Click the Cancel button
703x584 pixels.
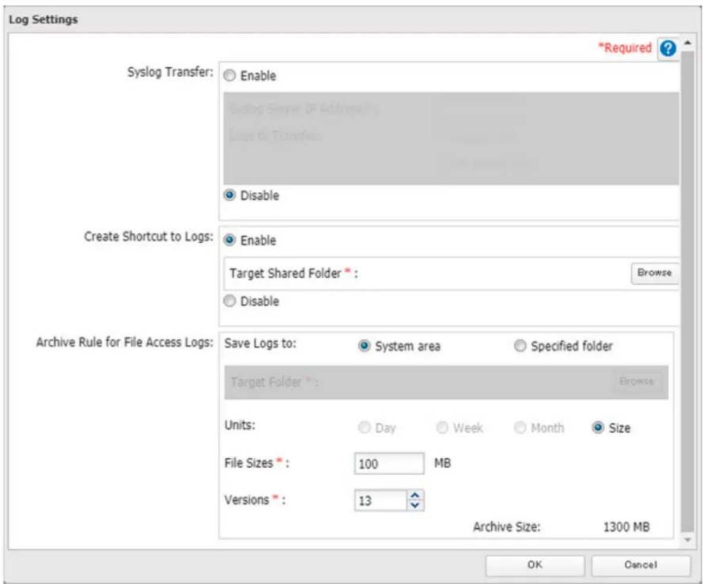point(641,565)
